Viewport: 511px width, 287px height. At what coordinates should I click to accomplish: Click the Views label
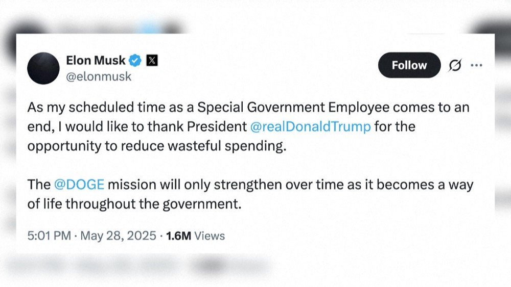tap(210, 236)
